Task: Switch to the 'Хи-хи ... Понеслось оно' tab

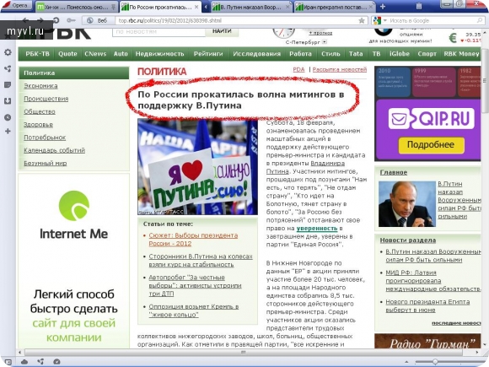Action: coord(76,7)
